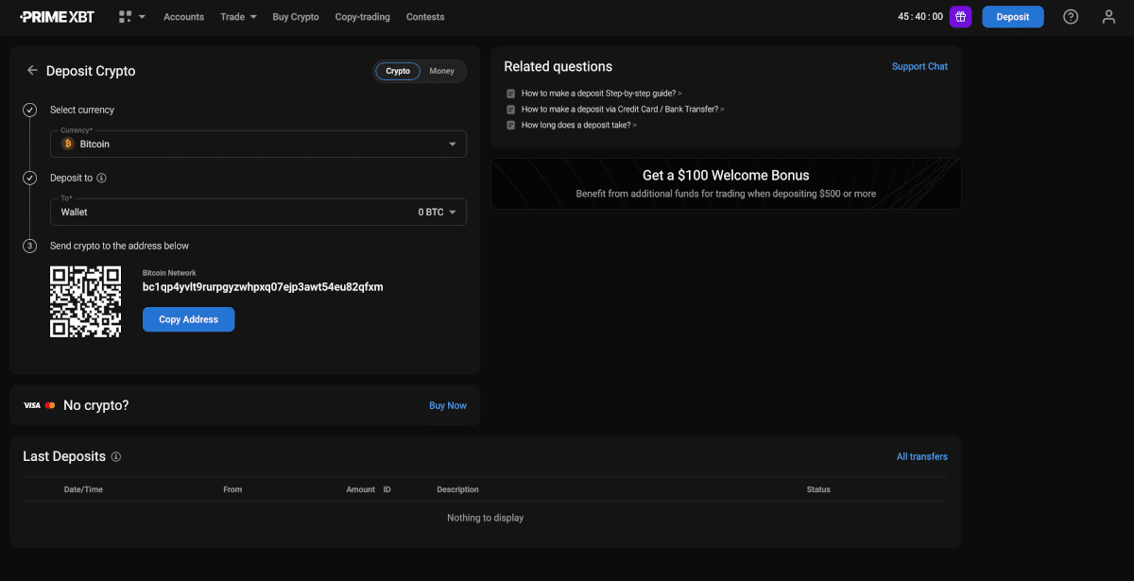Expand the To Wallet dropdown

[258, 212]
